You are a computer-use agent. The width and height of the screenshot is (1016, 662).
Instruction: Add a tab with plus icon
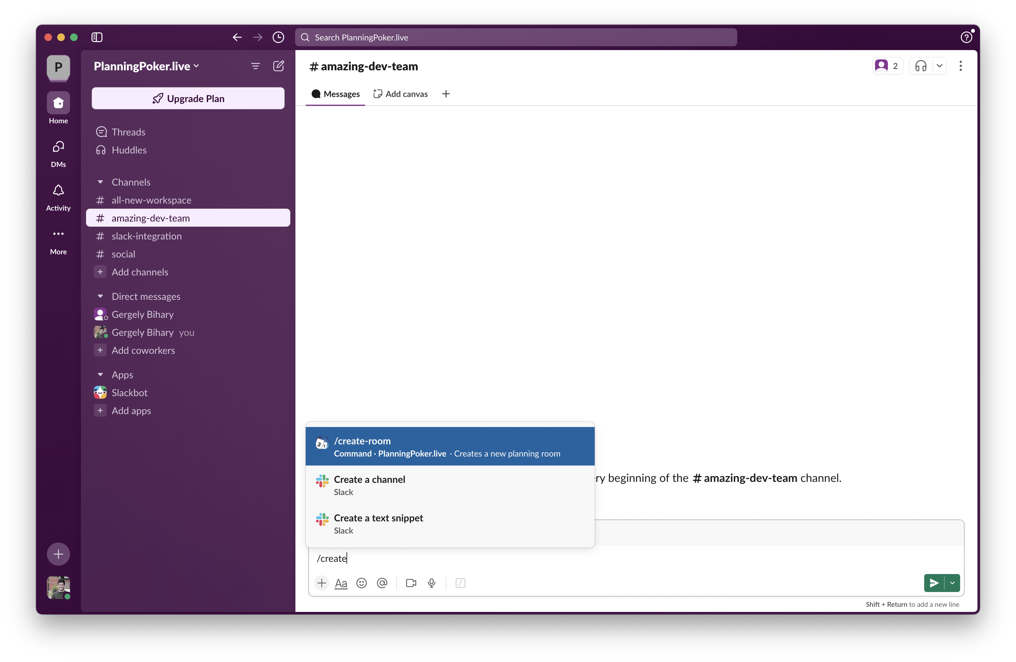[x=446, y=94]
